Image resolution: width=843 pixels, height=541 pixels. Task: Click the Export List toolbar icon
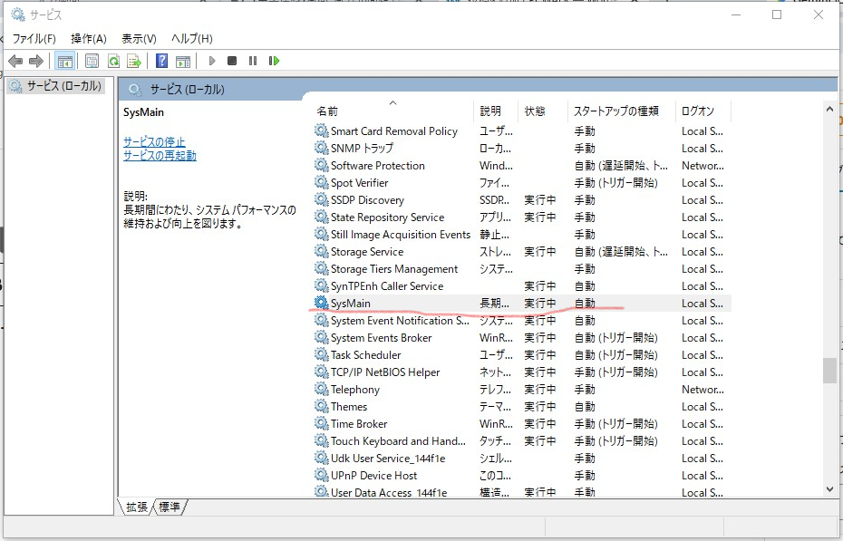tap(134, 61)
